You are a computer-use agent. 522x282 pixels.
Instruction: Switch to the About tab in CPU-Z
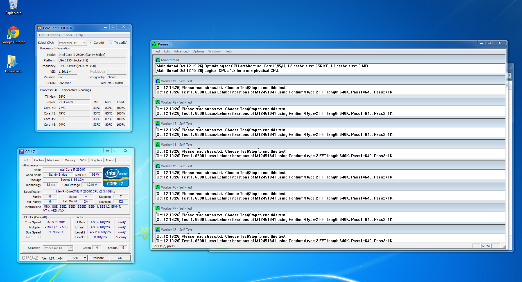click(x=110, y=160)
